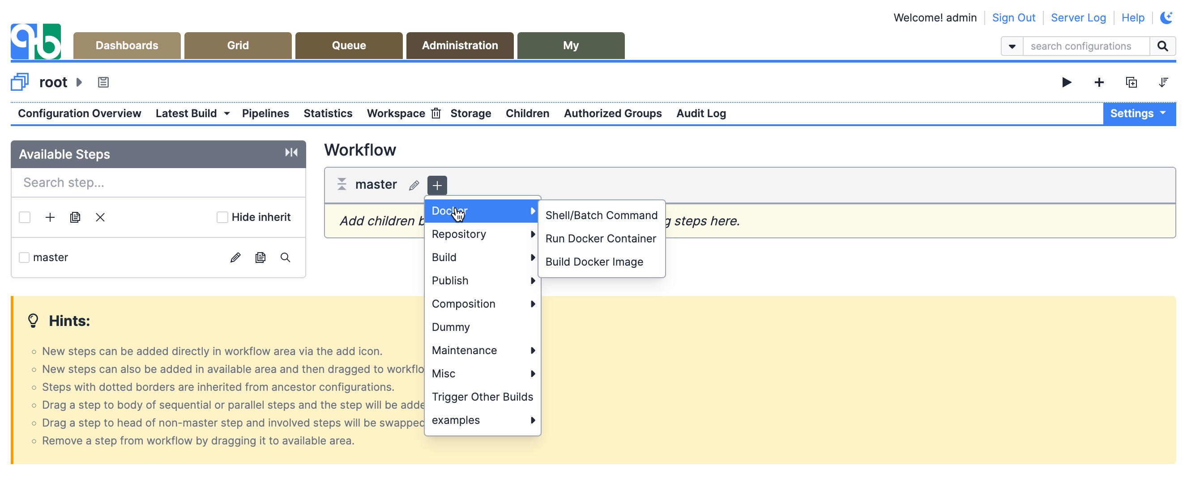Check the master step checkbox
The width and height of the screenshot is (1187, 482).
[x=25, y=258]
